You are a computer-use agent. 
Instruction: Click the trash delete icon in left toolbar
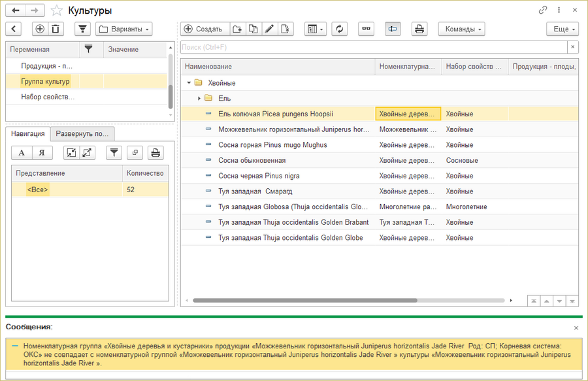click(x=56, y=29)
